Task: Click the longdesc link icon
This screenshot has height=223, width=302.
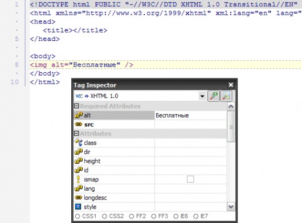Action: pyautogui.click(x=79, y=197)
